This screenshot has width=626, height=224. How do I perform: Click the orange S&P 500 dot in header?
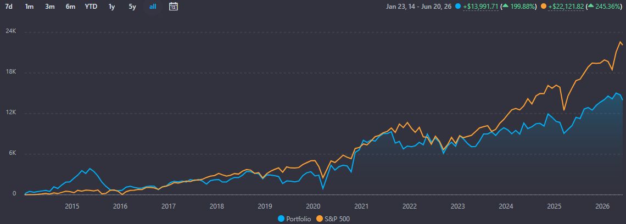click(x=544, y=7)
